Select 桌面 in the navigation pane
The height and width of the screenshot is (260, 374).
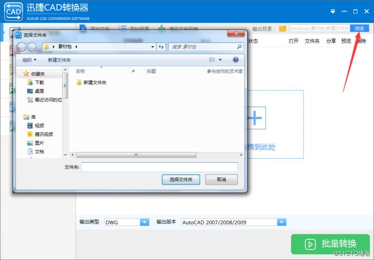pos(39,91)
